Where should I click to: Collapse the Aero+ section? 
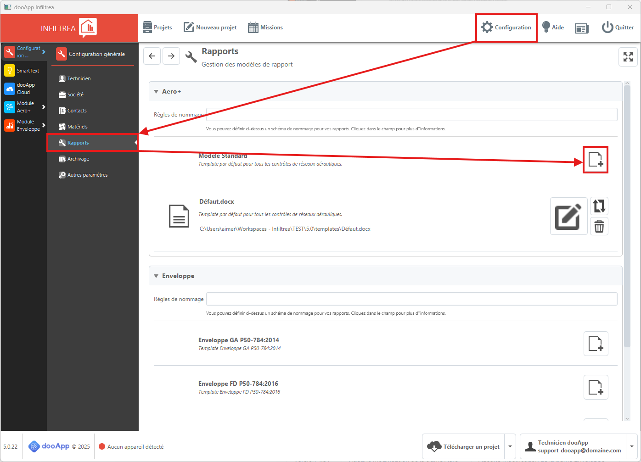[x=156, y=92]
